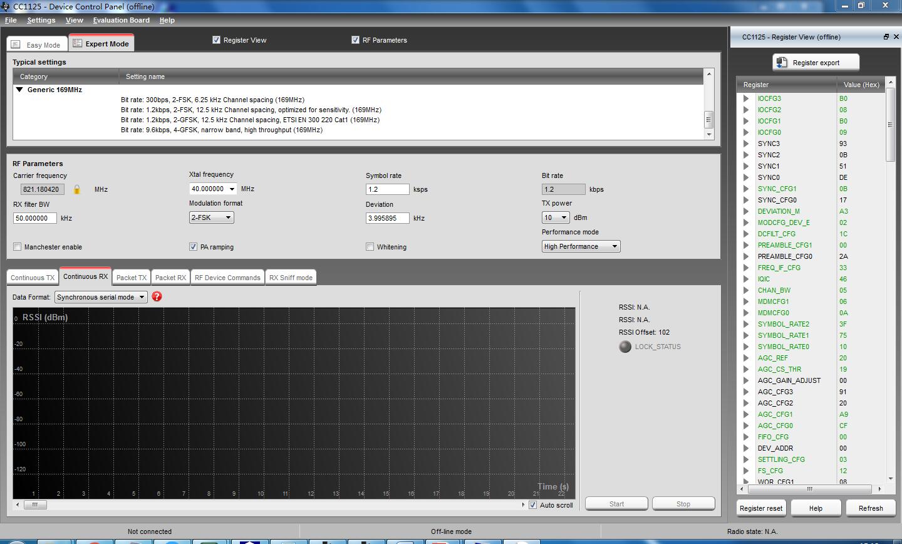Click the Deviation input field
This screenshot has height=544, width=902.
(388, 218)
